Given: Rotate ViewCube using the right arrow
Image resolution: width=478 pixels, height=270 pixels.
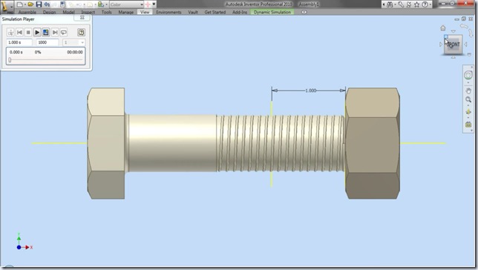Looking at the screenshot, I should click(465, 45).
